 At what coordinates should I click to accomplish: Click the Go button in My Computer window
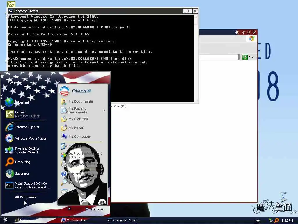tap(247, 57)
